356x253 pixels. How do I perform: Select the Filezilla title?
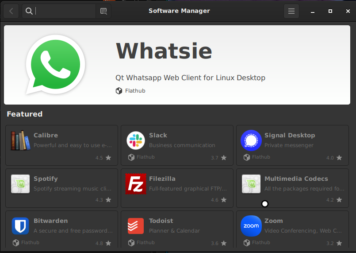coord(162,179)
